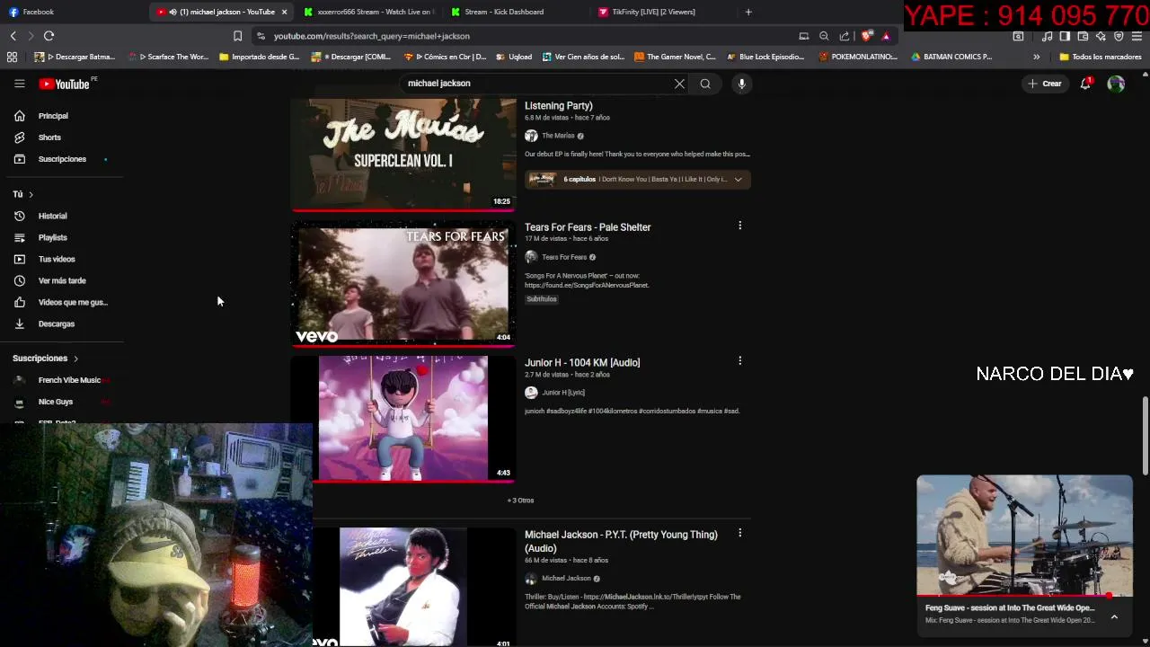Open French Vibe Music channel subscription
Screen dimensions: 1150x647
[69, 380]
